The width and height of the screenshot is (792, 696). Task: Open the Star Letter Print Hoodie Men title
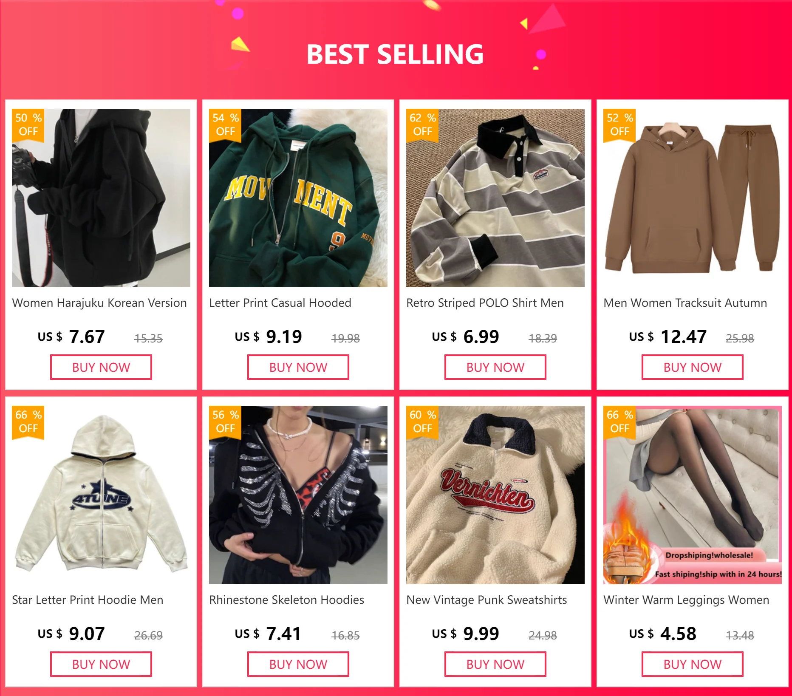pyautogui.click(x=88, y=600)
